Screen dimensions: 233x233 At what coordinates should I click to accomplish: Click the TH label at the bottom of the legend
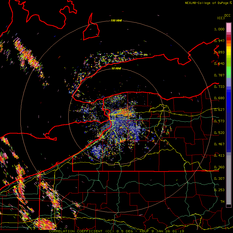pyautogui.click(x=222, y=201)
